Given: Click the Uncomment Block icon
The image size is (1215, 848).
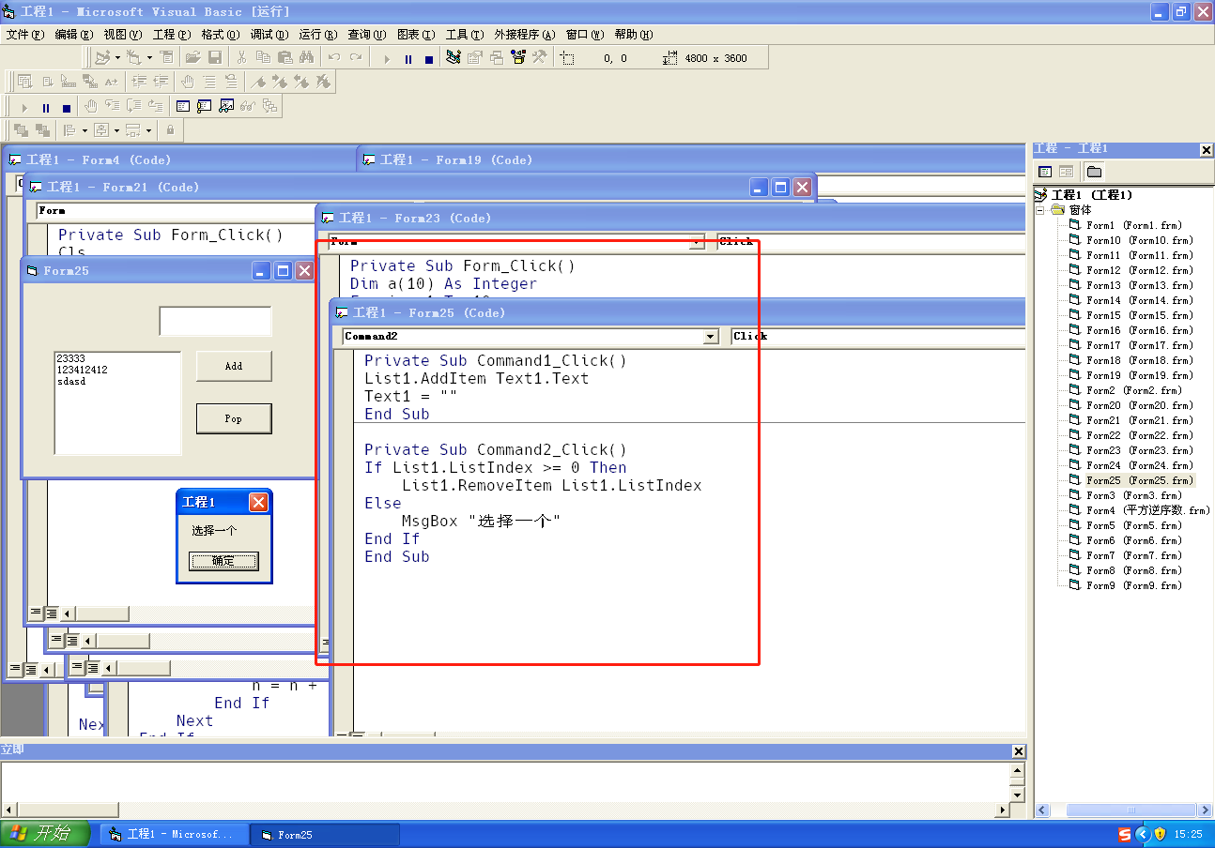Looking at the screenshot, I should pos(231,82).
